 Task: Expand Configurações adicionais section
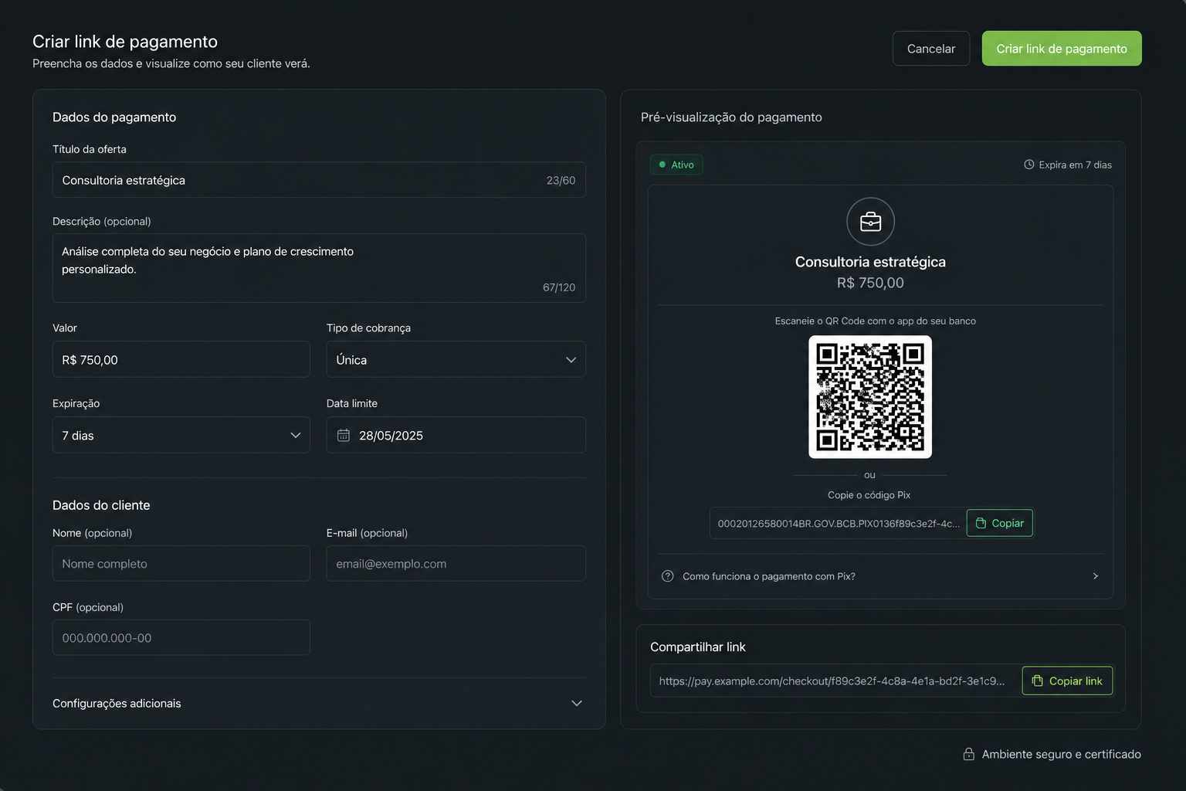[319, 703]
